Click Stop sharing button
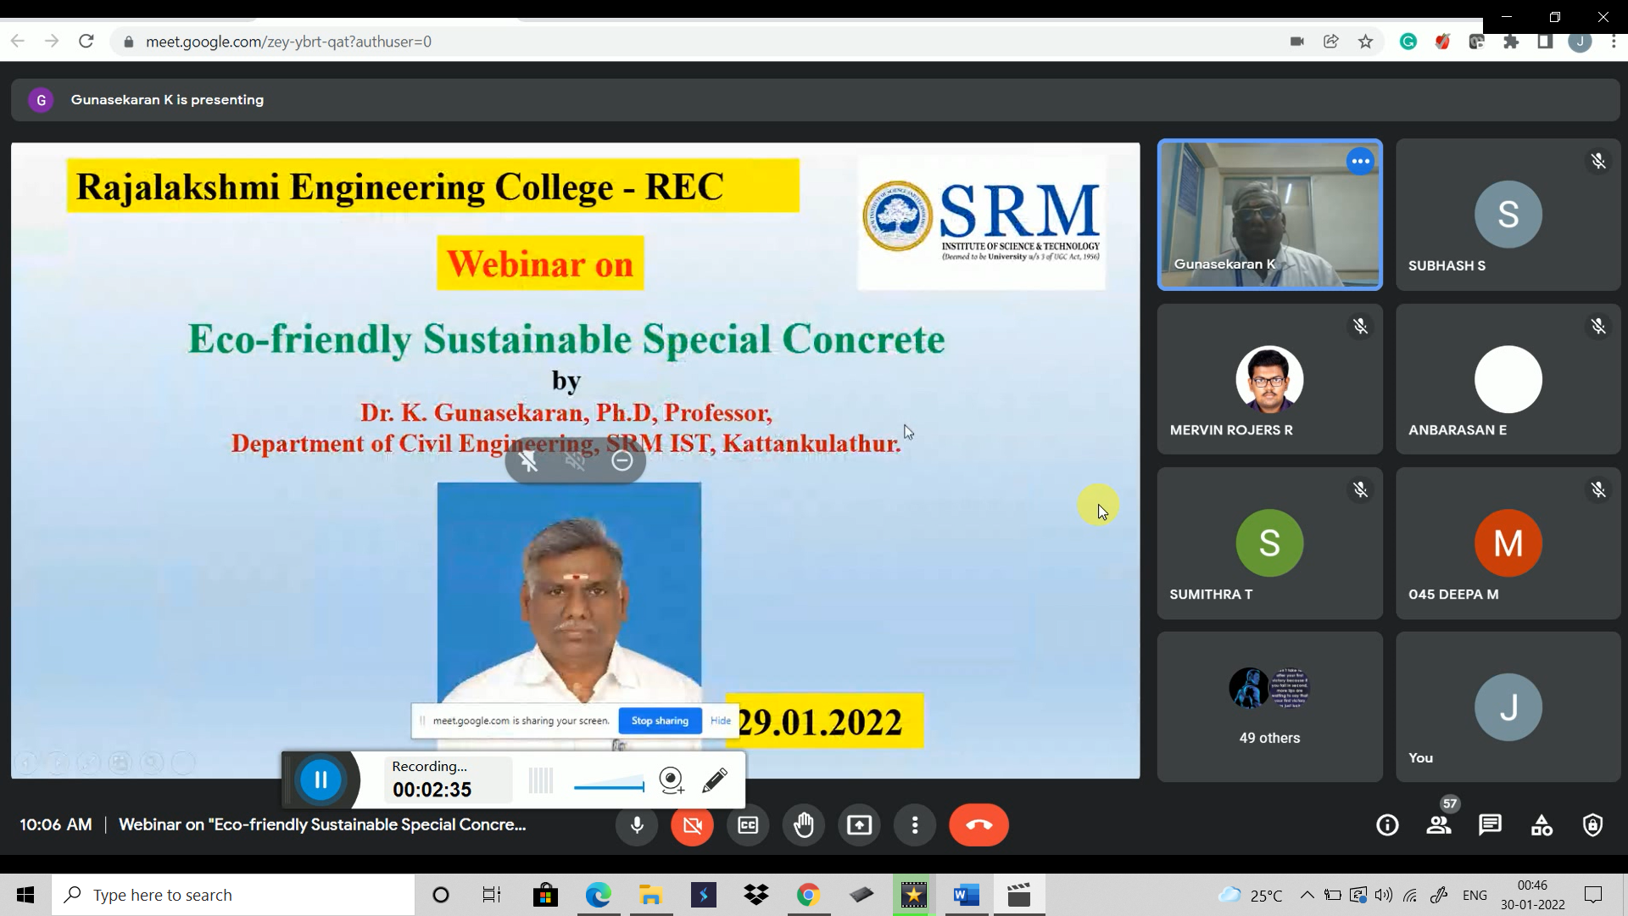Screen dimensions: 1628x916 click(x=660, y=721)
